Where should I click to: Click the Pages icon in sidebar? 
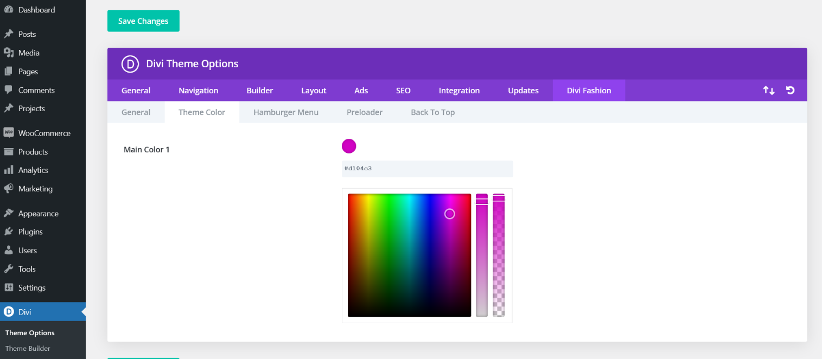pyautogui.click(x=8, y=71)
